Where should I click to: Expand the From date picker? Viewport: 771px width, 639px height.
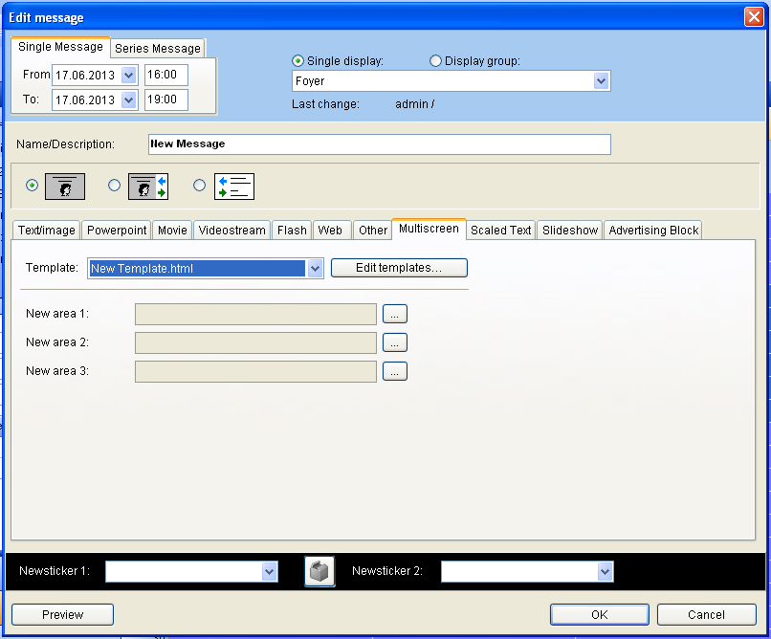pyautogui.click(x=129, y=75)
